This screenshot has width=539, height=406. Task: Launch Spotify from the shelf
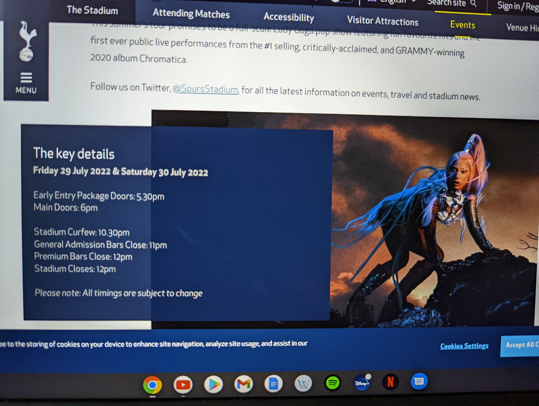[333, 383]
